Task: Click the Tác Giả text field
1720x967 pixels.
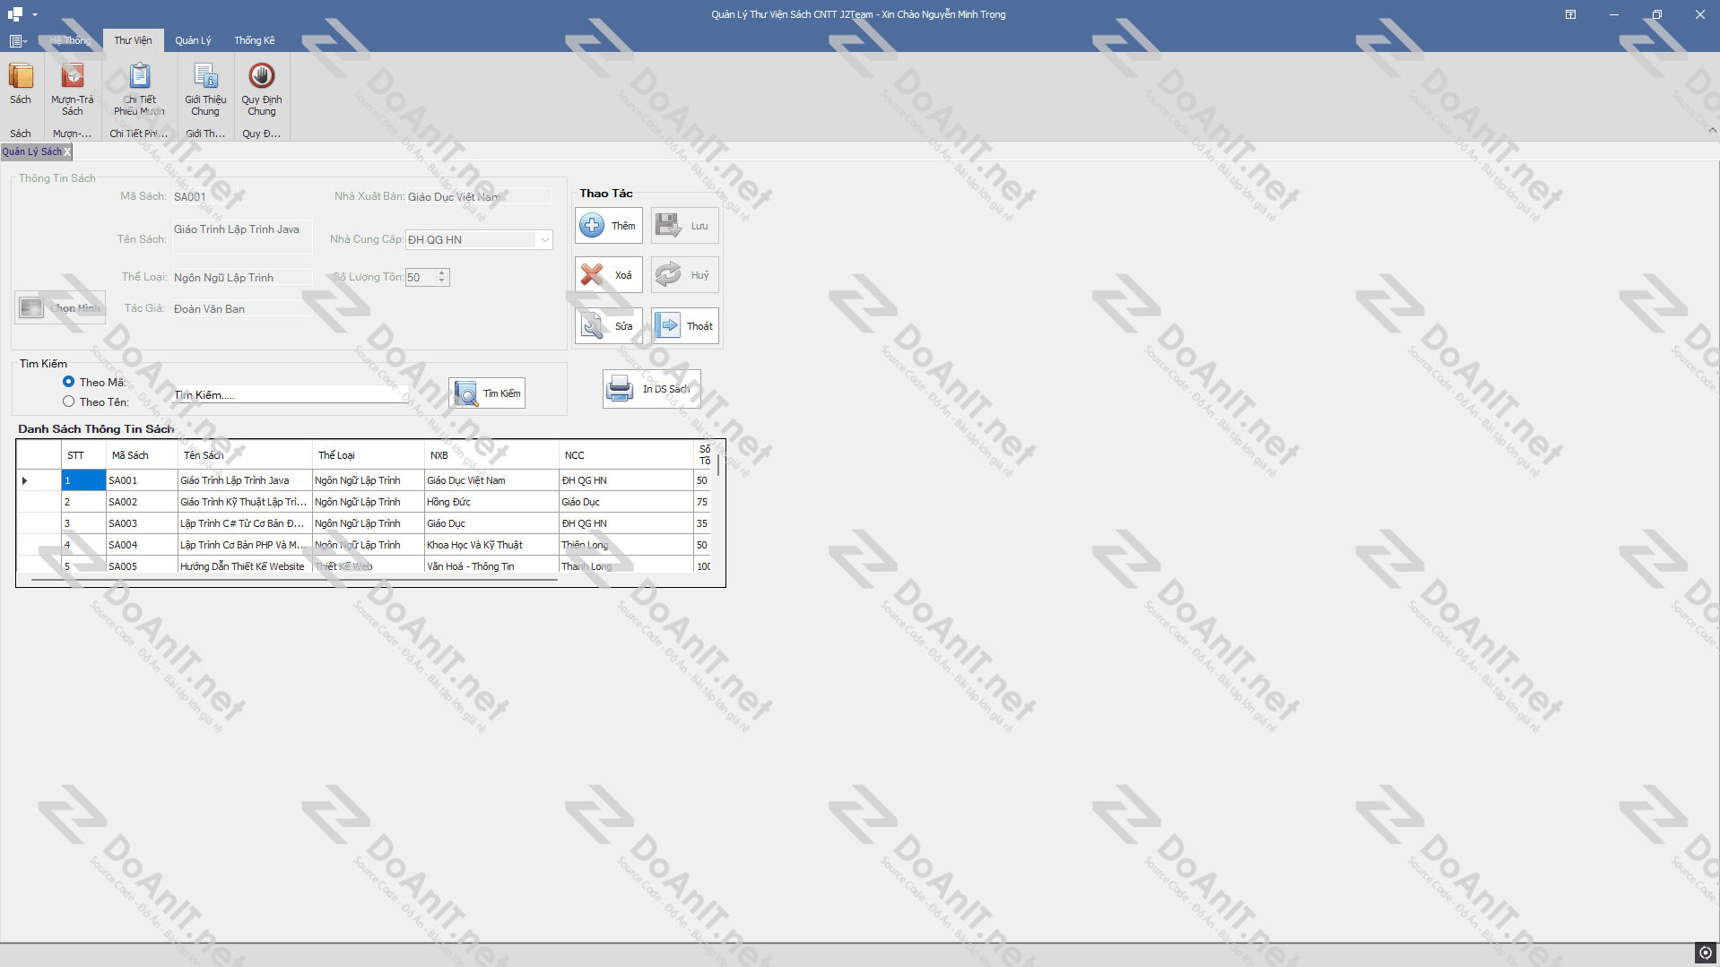Action: [242, 308]
